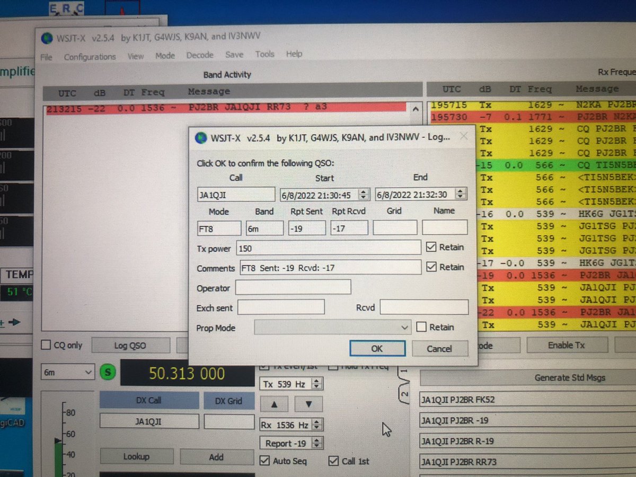
Task: Click the Start date-time stepper arrows
Action: (363, 195)
